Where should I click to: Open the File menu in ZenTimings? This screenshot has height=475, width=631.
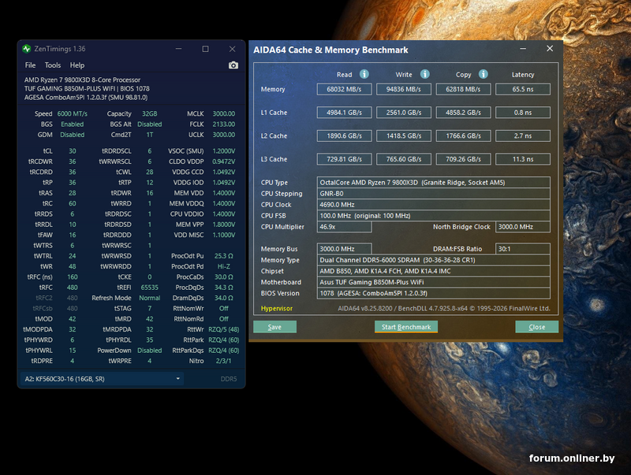(x=30, y=65)
